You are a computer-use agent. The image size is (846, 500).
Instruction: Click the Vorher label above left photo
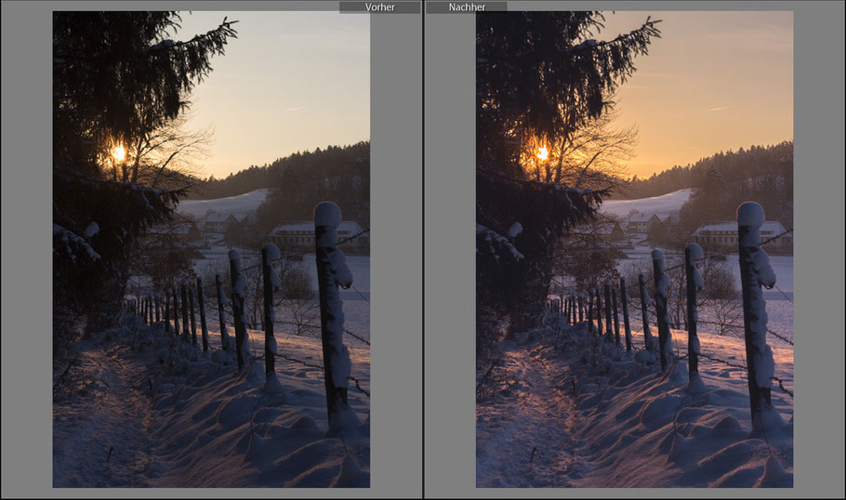380,7
